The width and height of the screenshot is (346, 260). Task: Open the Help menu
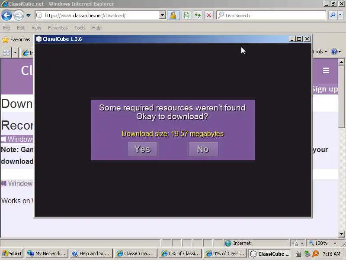96,28
